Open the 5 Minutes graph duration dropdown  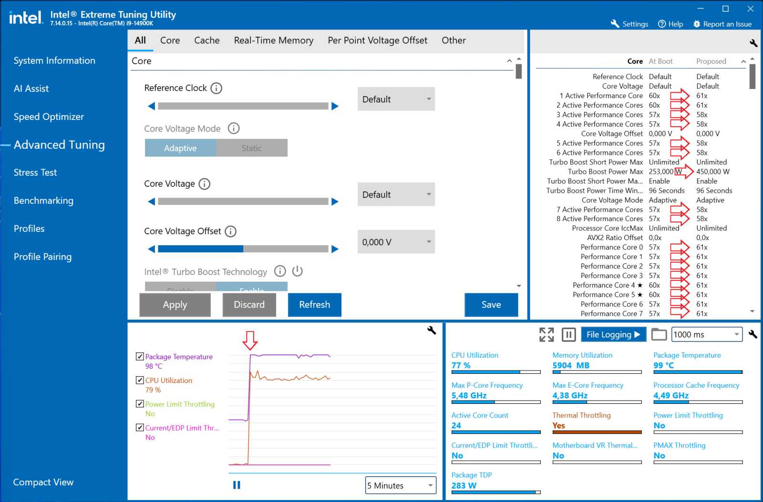click(x=401, y=485)
